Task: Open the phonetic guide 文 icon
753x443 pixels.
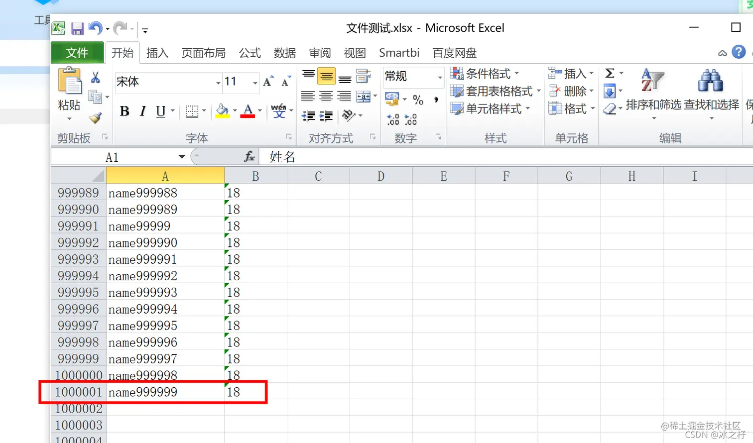Action: [278, 111]
